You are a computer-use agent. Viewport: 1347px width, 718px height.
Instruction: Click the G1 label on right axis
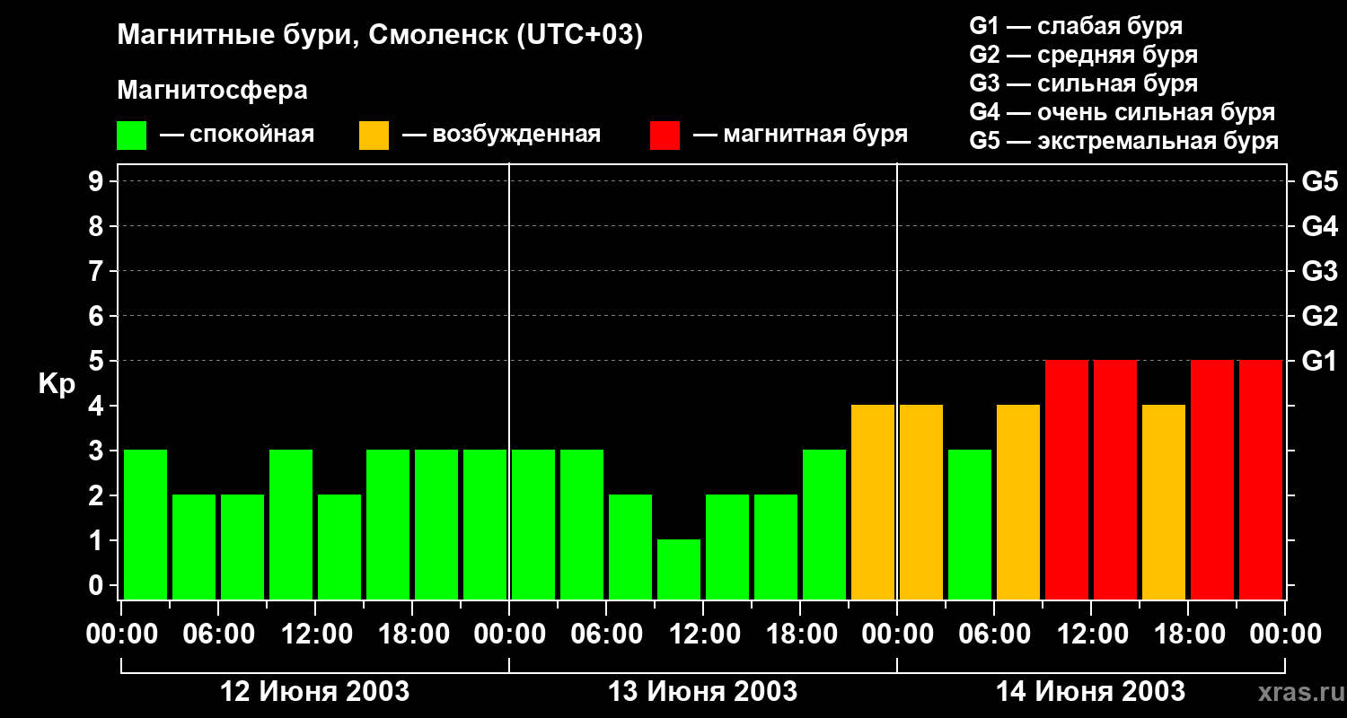[x=1319, y=361]
